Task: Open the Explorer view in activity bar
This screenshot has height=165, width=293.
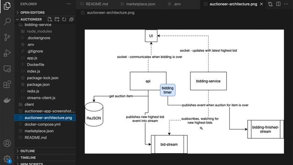Action: click(7, 6)
